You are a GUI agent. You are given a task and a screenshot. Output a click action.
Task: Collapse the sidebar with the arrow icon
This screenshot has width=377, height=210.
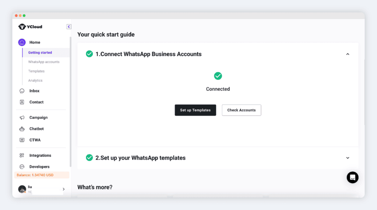69,26
